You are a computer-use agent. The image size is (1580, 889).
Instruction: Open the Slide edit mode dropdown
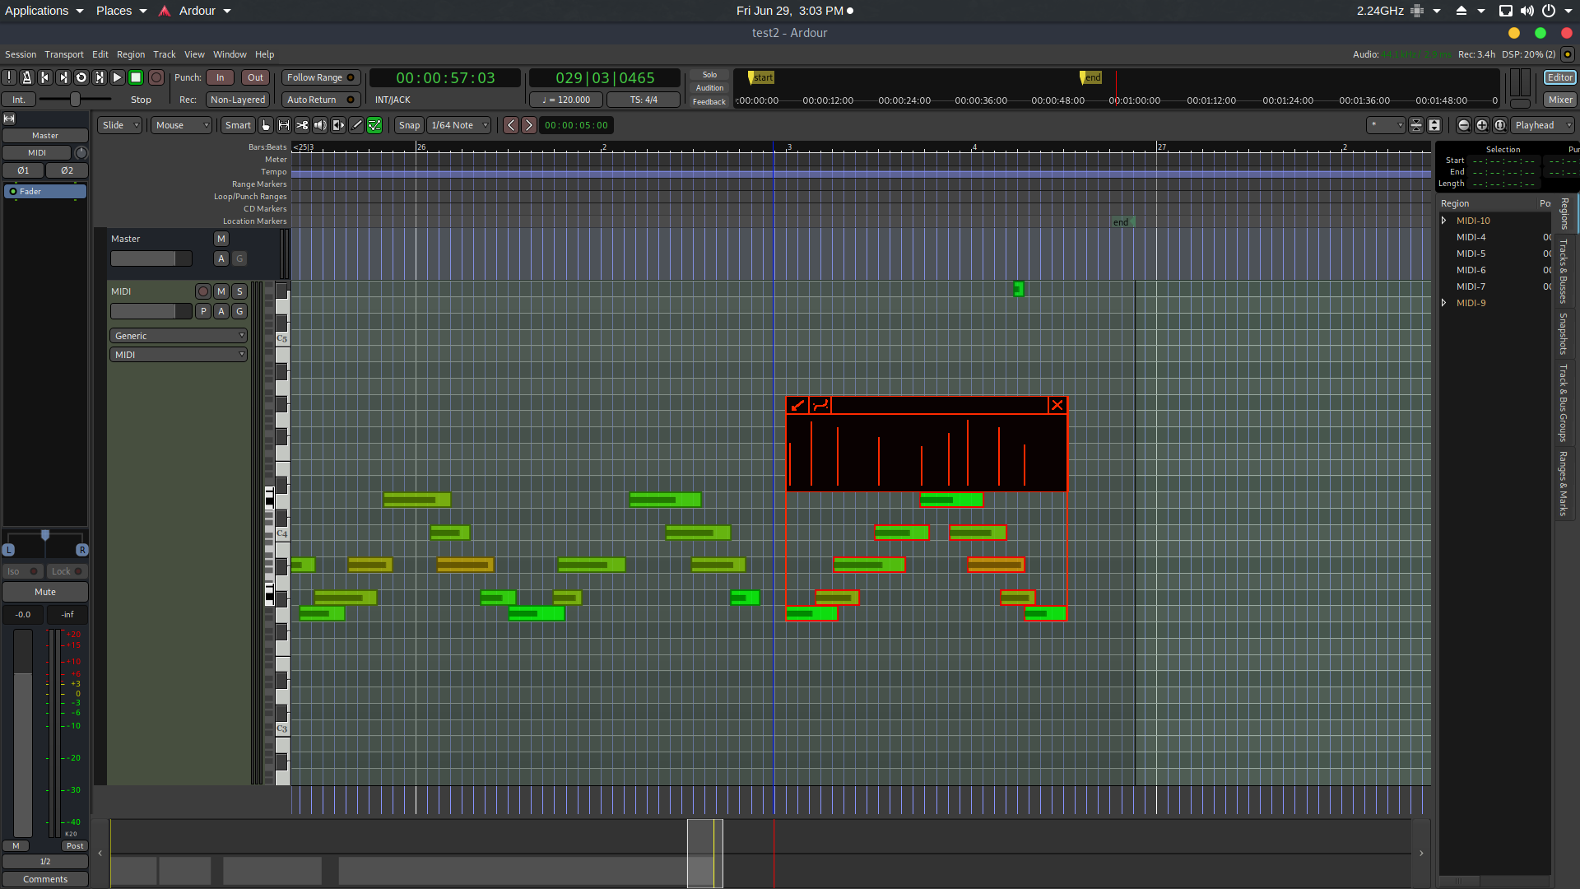120,125
